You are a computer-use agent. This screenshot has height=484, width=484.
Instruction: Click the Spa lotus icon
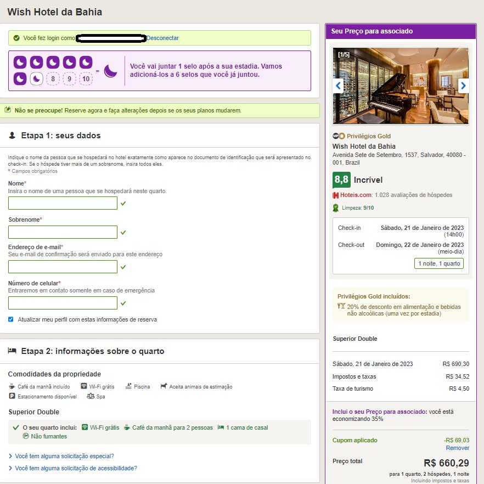pos(91,396)
